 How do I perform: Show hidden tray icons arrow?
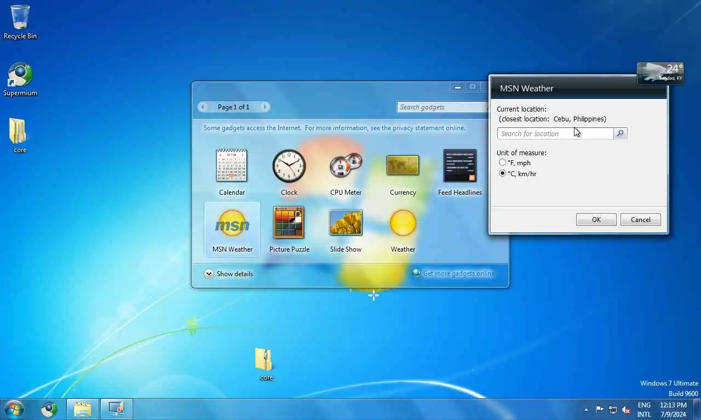click(586, 410)
